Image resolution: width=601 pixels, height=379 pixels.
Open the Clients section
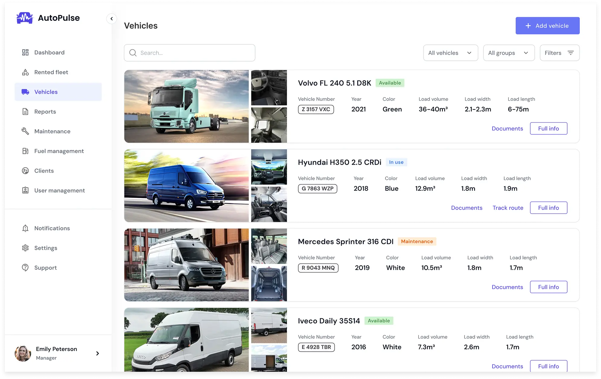44,170
